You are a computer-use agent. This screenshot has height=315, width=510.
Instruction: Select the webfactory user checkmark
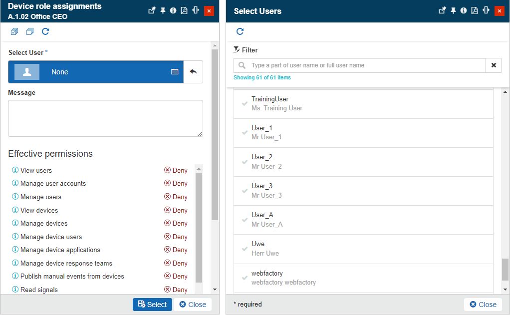tap(245, 278)
